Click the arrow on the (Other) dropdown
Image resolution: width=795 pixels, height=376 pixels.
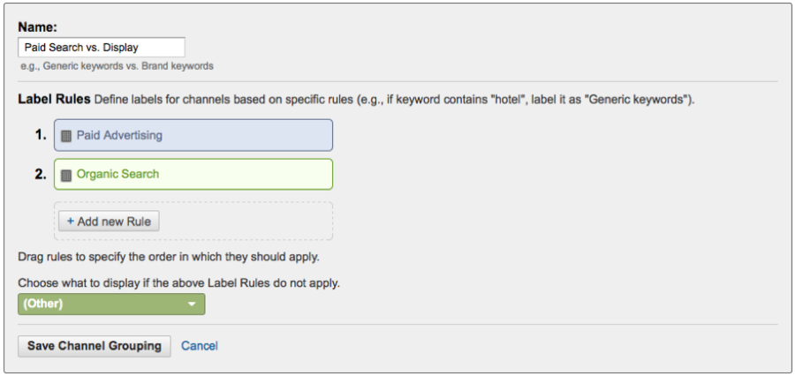(x=192, y=305)
